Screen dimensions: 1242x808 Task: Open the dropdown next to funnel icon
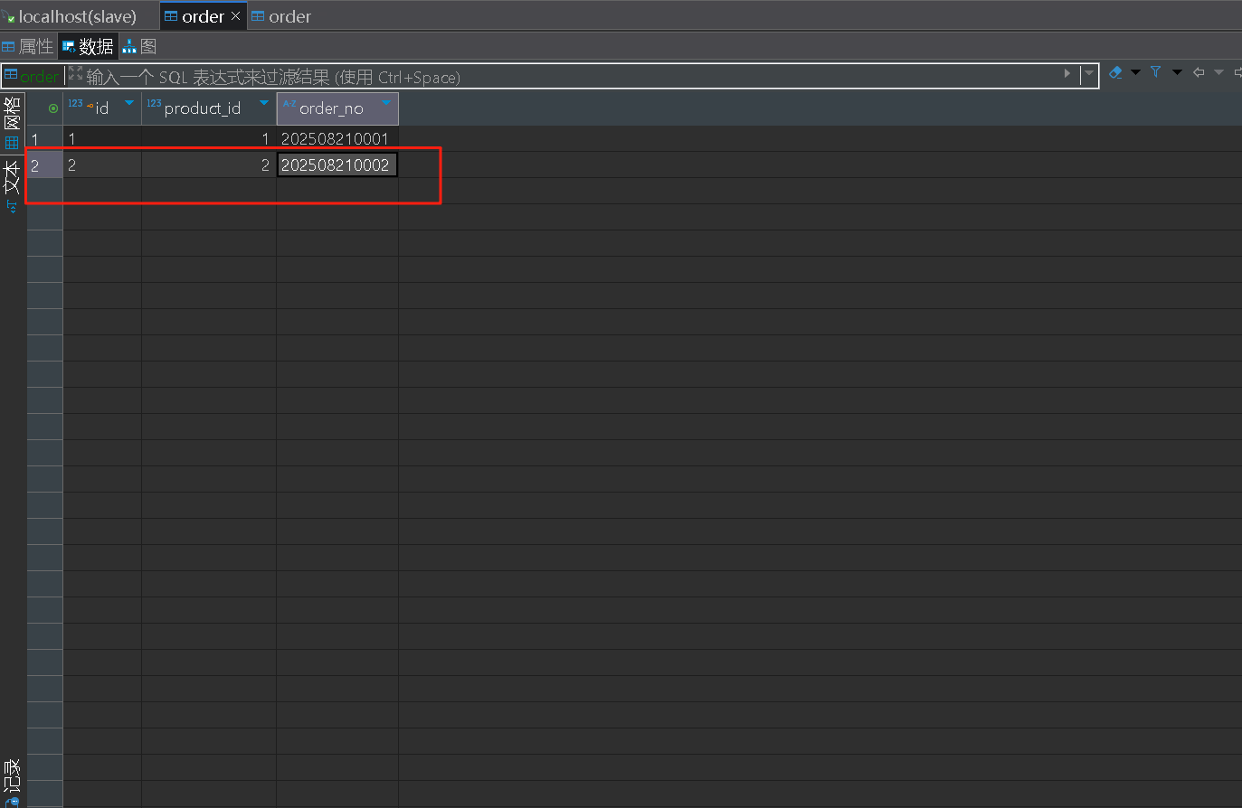pos(1177,72)
